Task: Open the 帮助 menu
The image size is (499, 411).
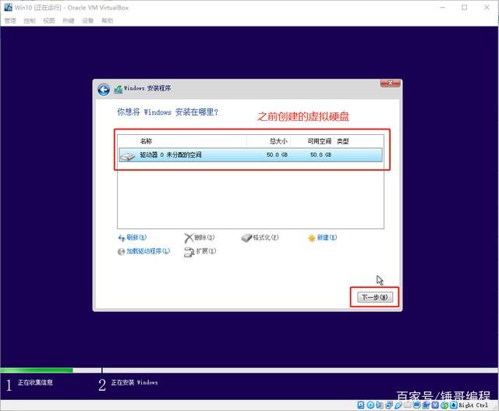Action: [107, 21]
